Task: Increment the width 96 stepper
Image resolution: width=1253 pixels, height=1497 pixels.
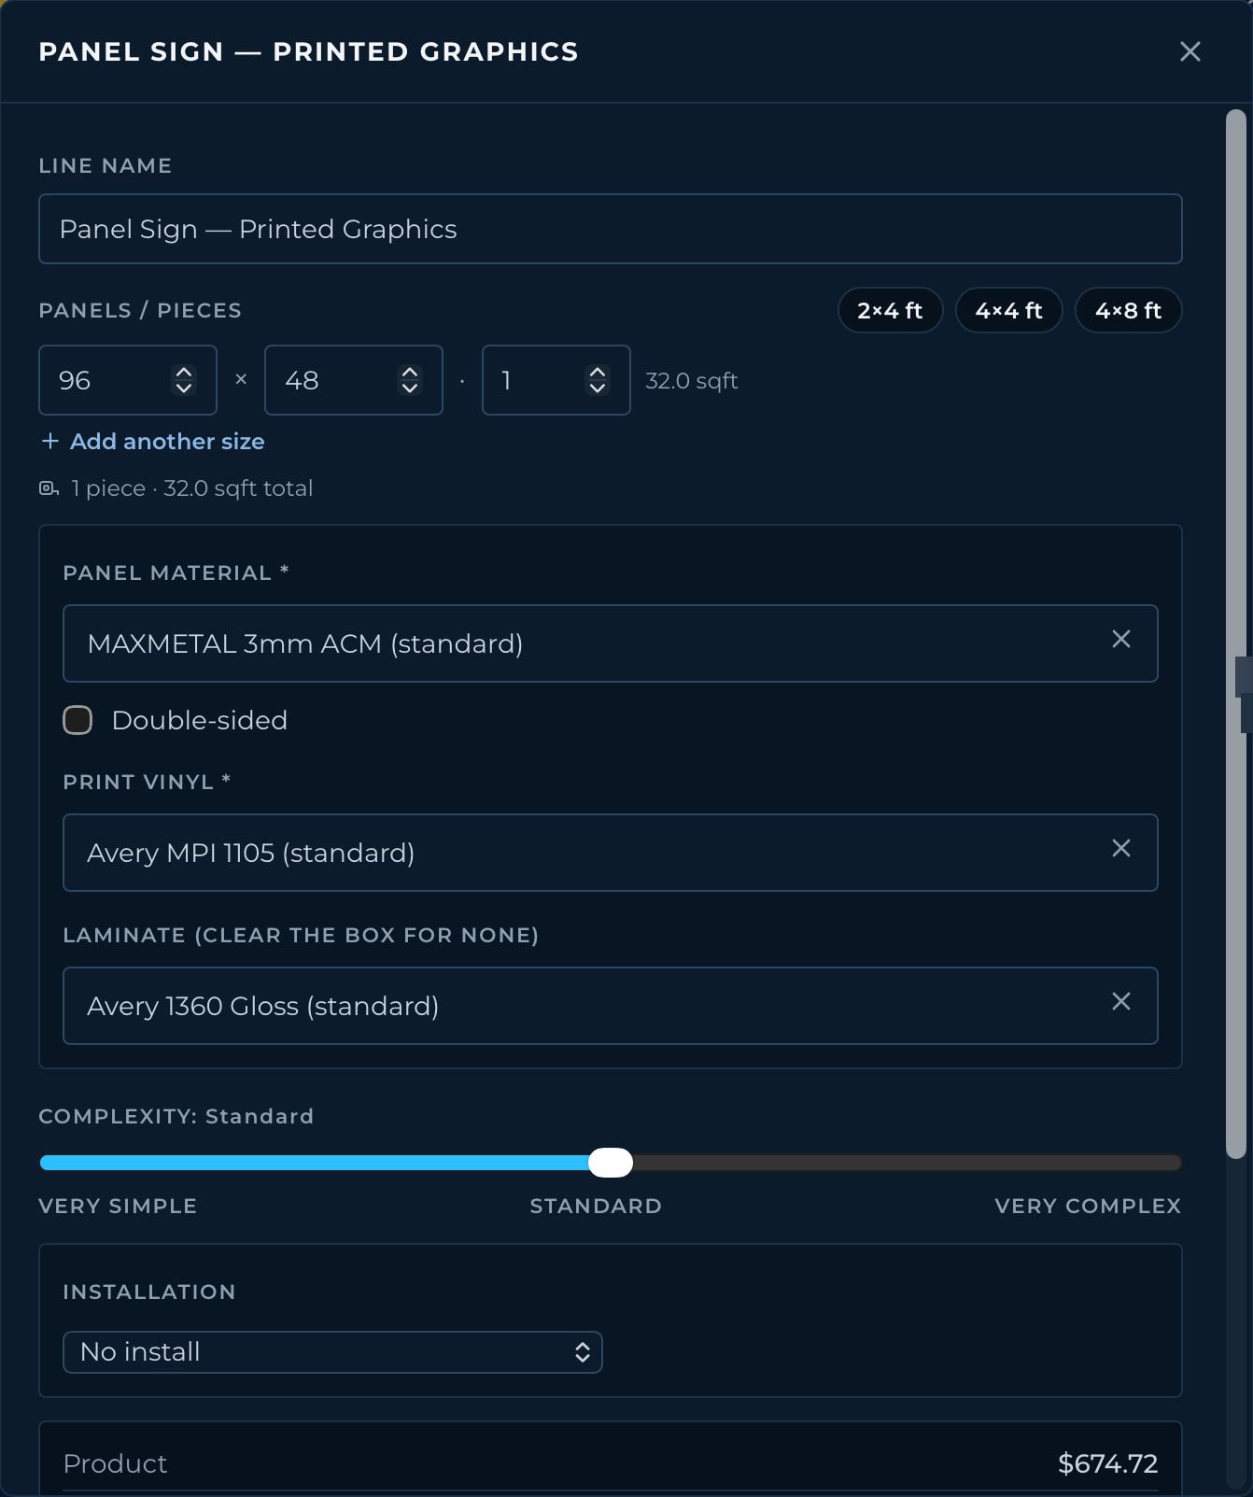Action: [184, 373]
